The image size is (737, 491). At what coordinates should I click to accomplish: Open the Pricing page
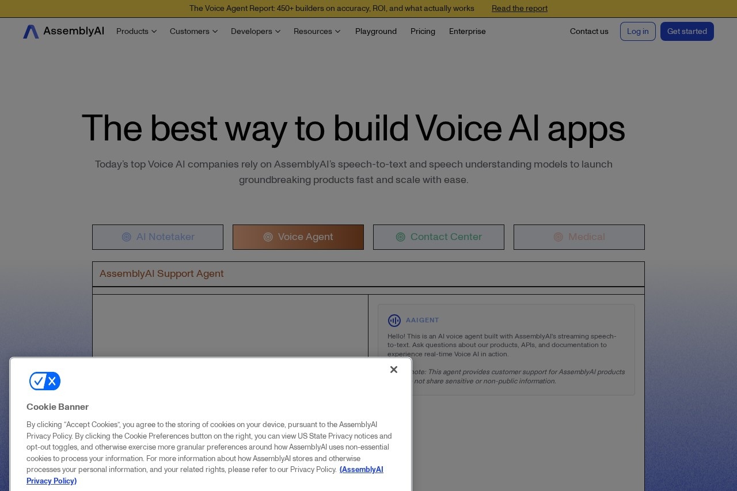[x=423, y=32]
